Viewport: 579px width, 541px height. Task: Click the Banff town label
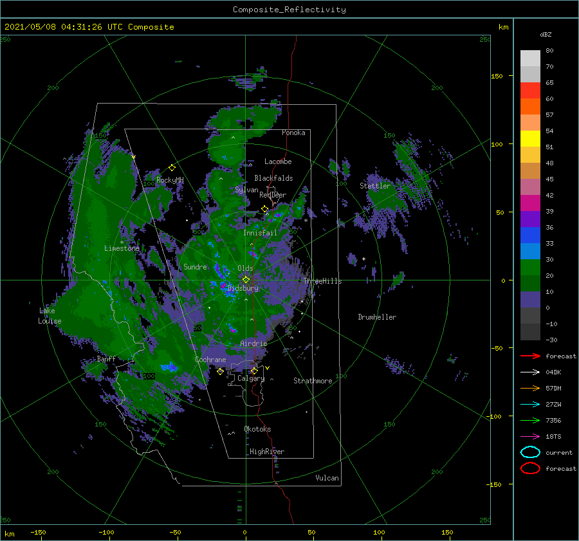pos(106,359)
